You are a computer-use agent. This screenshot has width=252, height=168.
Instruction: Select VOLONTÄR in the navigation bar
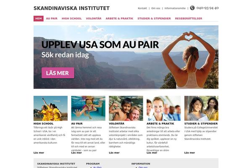click(94, 18)
